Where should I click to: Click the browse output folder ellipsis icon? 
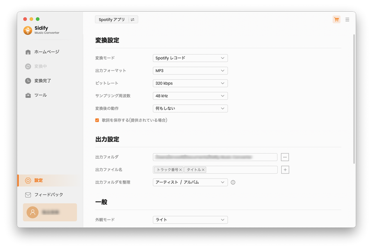tap(285, 157)
